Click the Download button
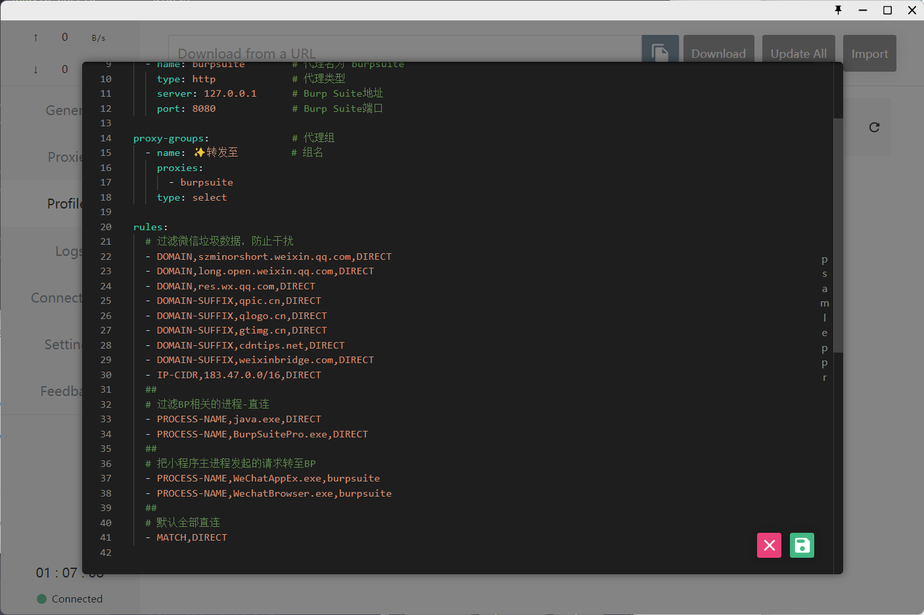Image resolution: width=924 pixels, height=615 pixels. 719,53
